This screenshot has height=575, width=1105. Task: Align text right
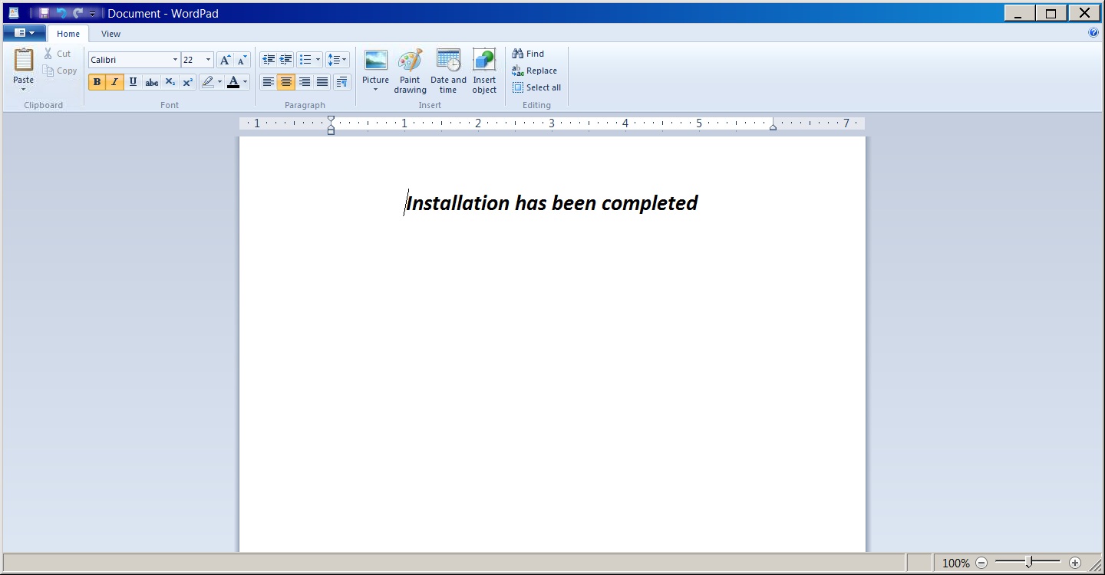(304, 82)
